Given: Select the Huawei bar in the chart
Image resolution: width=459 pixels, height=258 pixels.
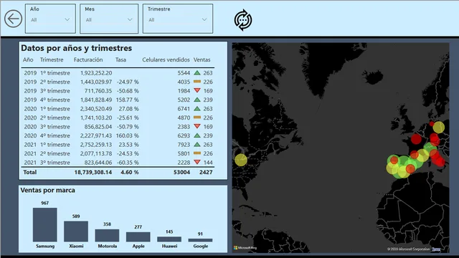Looking at the screenshot, I should click(x=169, y=239).
